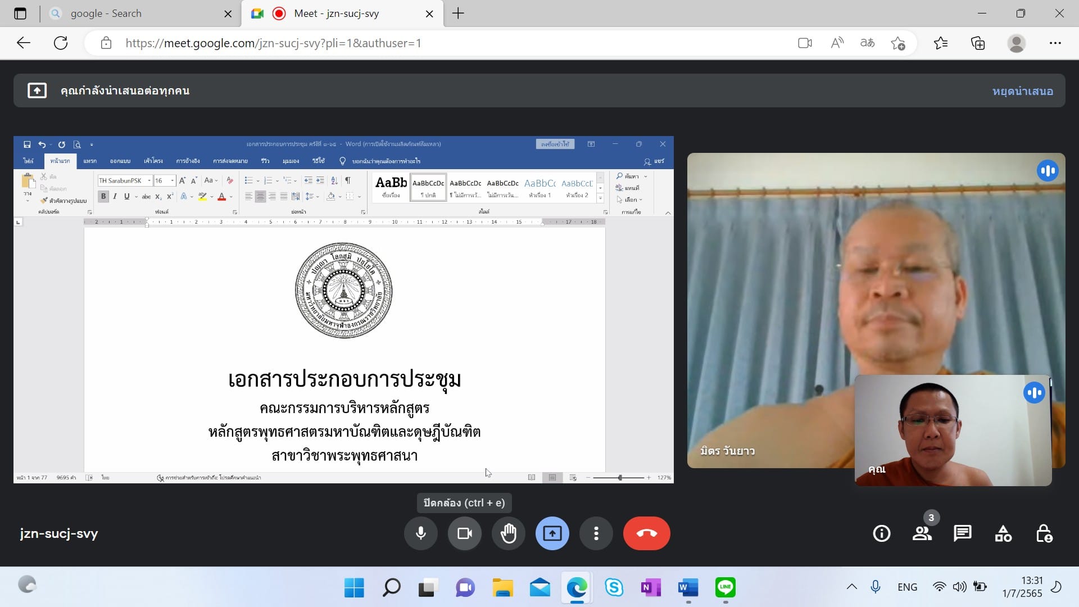The image size is (1079, 607).
Task: Click the numbering list icon
Action: [x=268, y=180]
